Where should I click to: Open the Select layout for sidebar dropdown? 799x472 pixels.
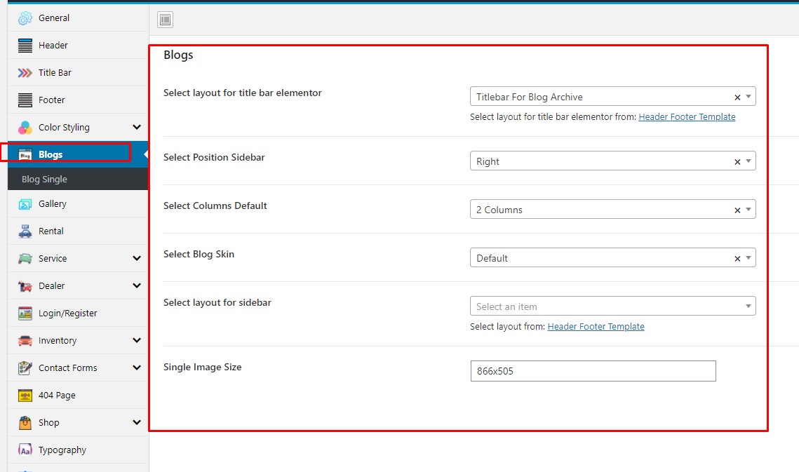click(612, 306)
